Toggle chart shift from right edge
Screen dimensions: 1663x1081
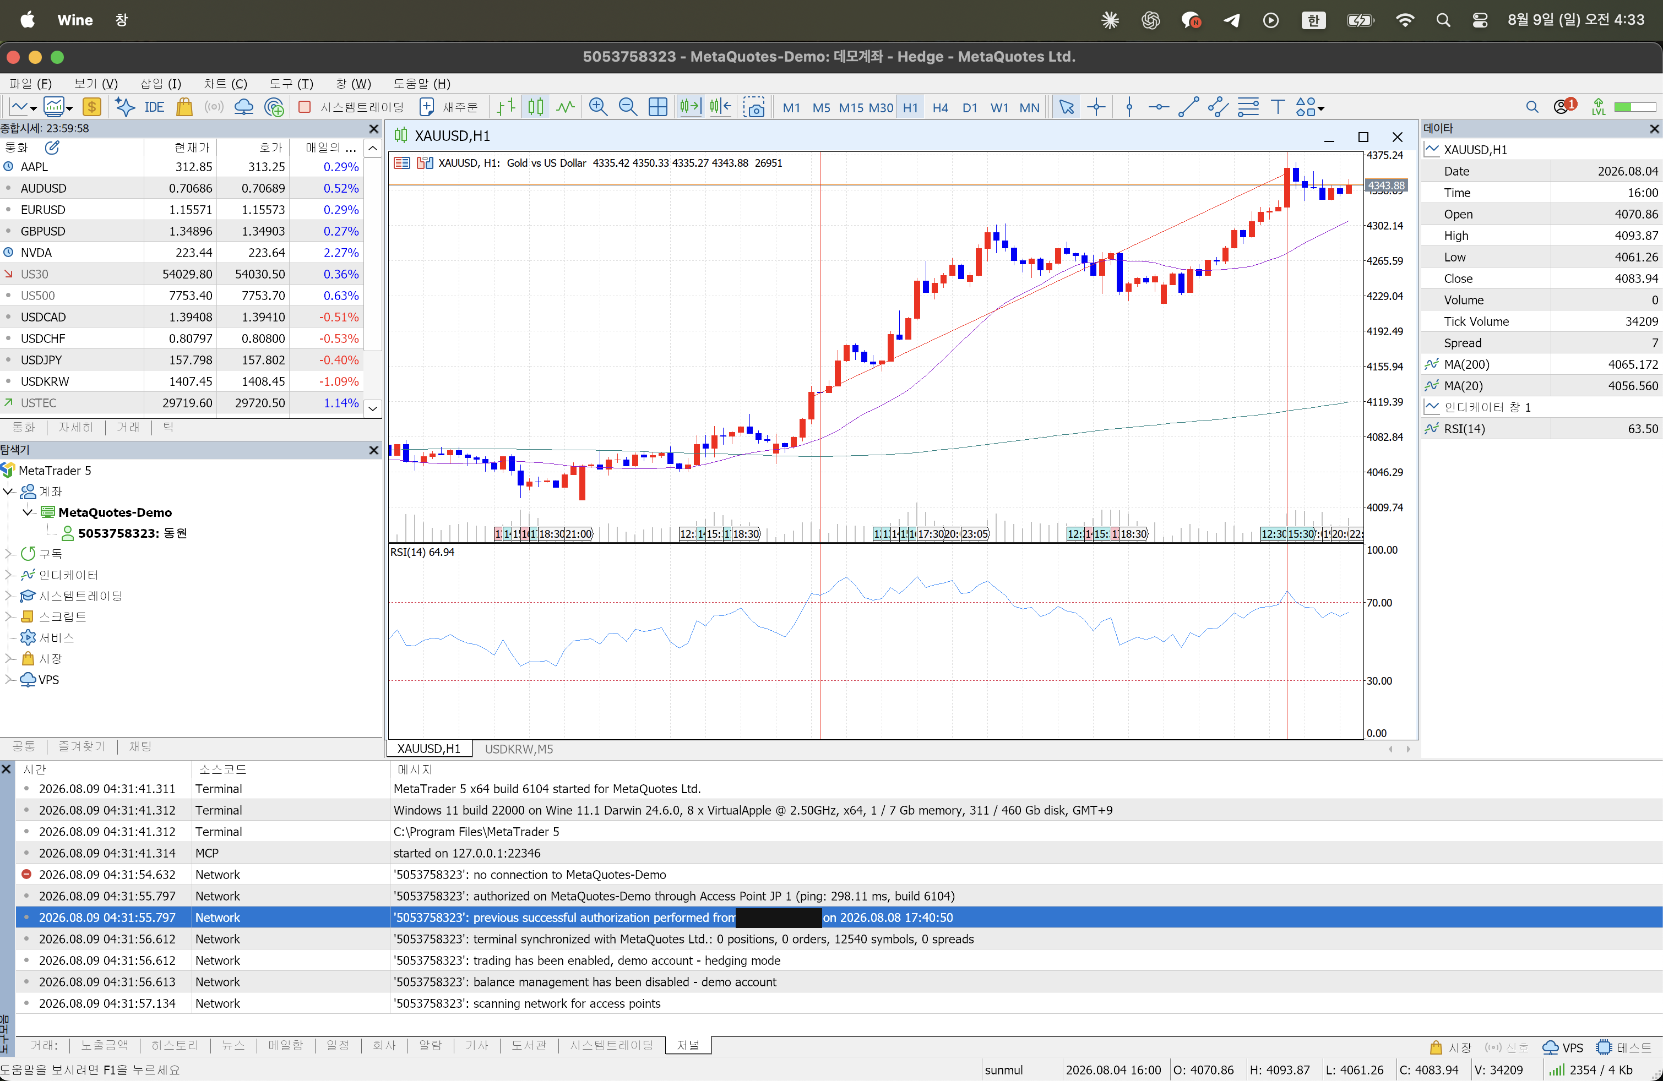[x=720, y=107]
